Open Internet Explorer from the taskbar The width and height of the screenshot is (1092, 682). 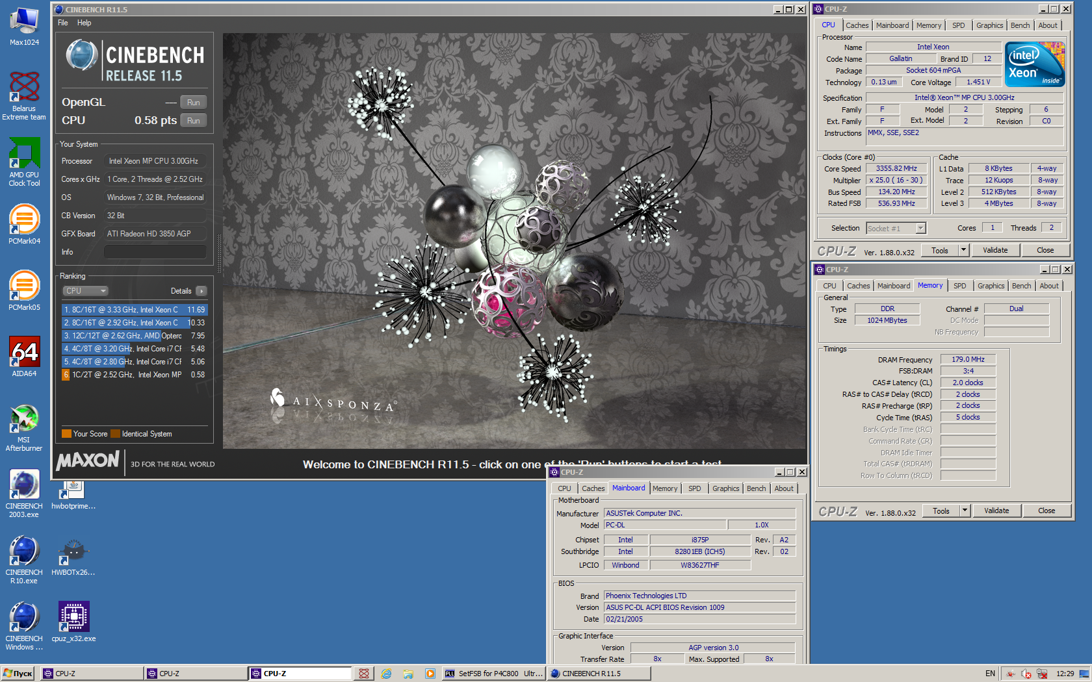[386, 674]
